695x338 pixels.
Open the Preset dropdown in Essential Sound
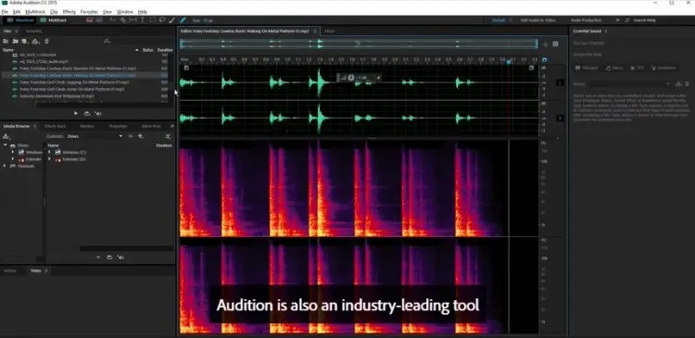(x=629, y=84)
